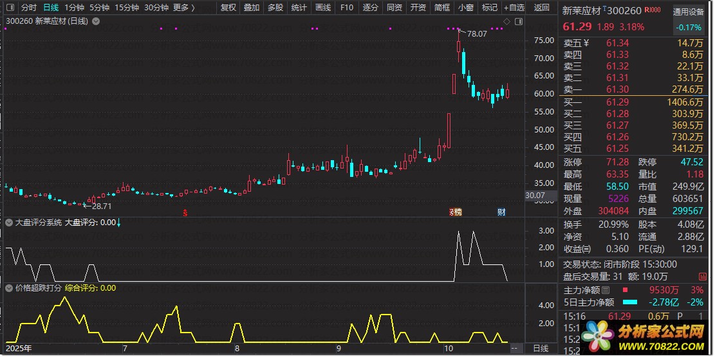Toggle the left sidebar panel icon
The height and width of the screenshot is (357, 715).
pos(10,7)
